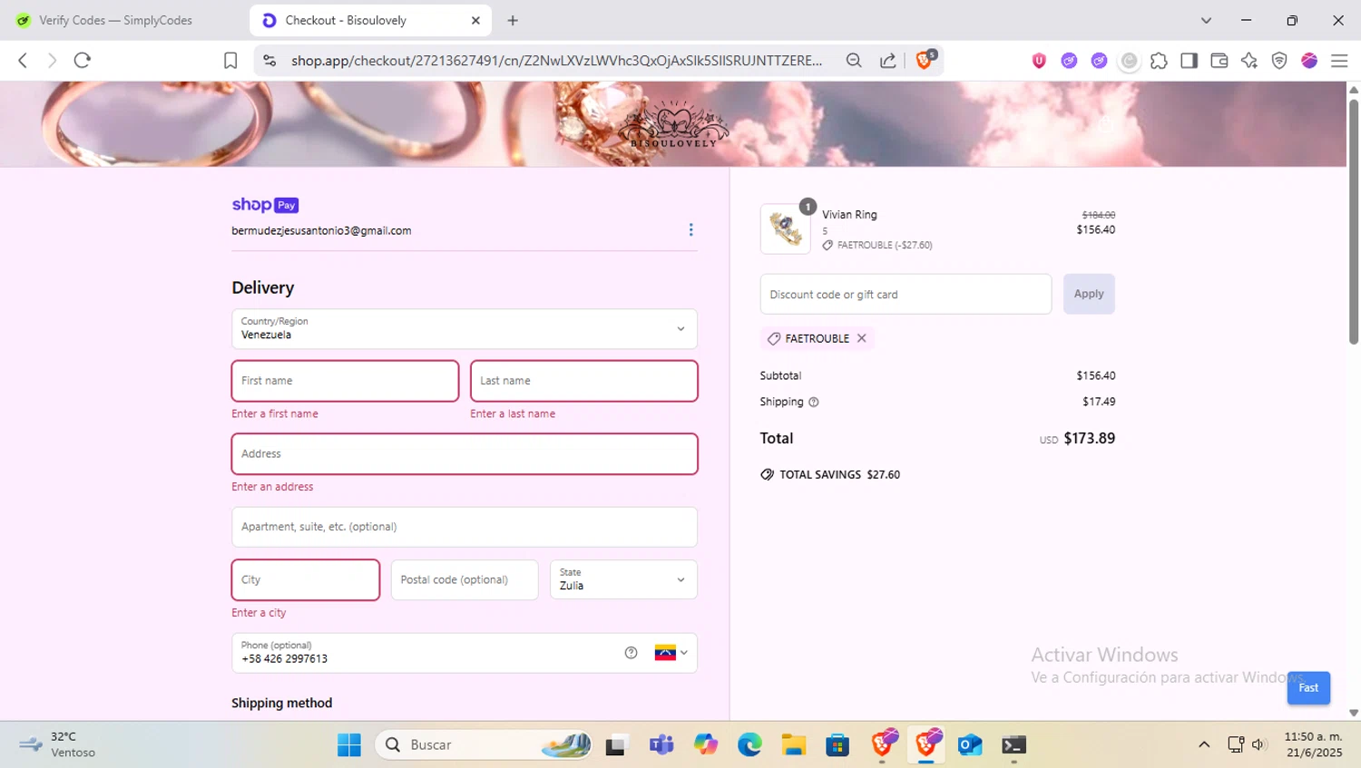Open Microsoft Store from the taskbar

click(x=837, y=744)
